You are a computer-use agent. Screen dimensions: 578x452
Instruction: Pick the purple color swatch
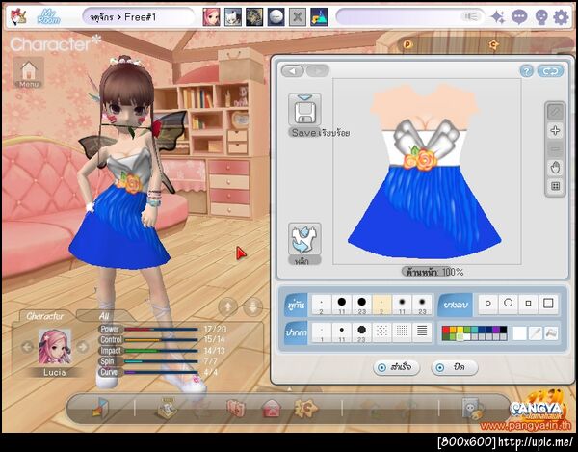[496, 330]
